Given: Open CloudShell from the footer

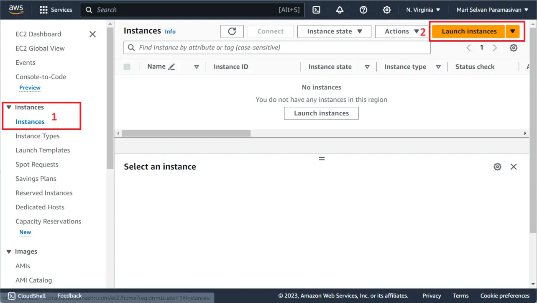Looking at the screenshot, I should (27, 296).
